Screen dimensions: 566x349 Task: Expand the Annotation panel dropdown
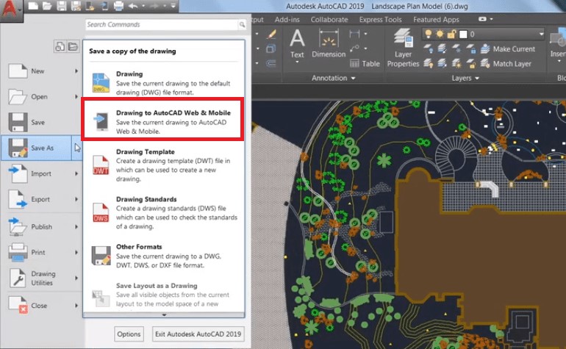[333, 78]
